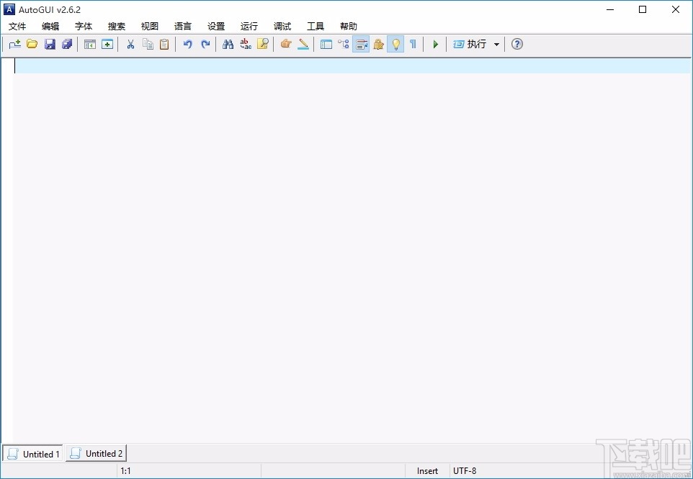Toggle the paragraph mark display icon
The height and width of the screenshot is (479, 693).
pyautogui.click(x=413, y=44)
